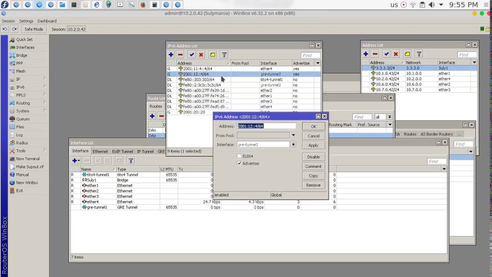
Task: Toggle EUI64 checkbox
Action: coord(239,156)
